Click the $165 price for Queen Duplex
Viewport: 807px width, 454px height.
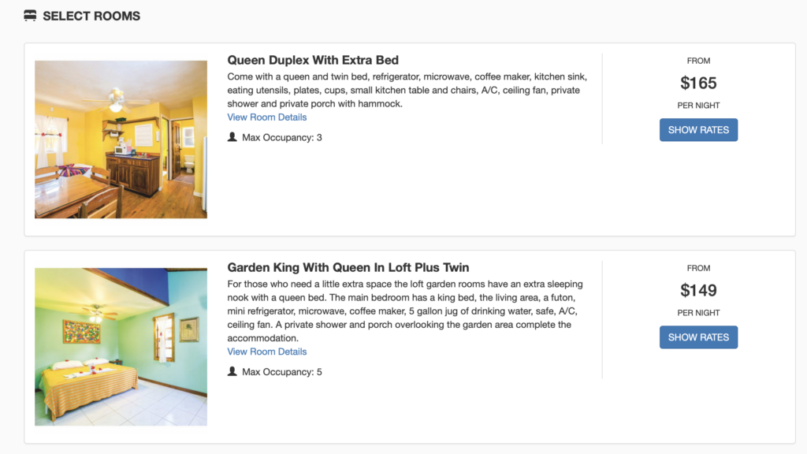[x=698, y=82]
